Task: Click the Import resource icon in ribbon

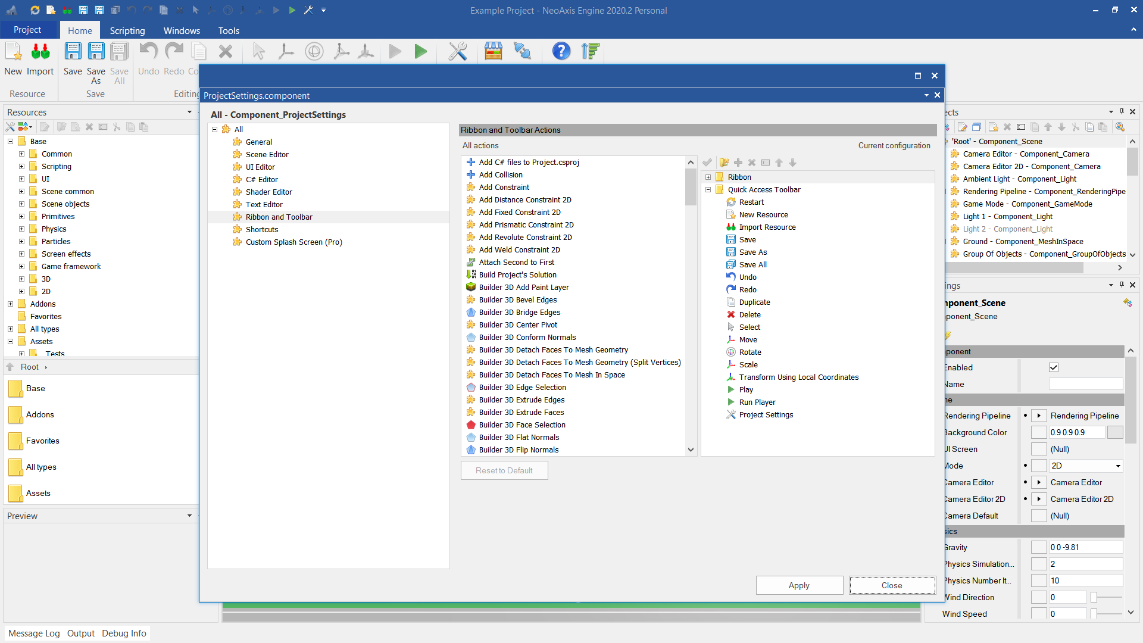Action: [x=40, y=52]
